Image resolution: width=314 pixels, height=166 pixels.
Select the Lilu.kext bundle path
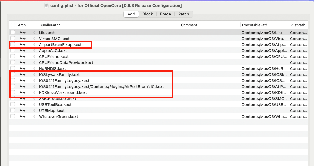pyautogui.click(x=47, y=33)
